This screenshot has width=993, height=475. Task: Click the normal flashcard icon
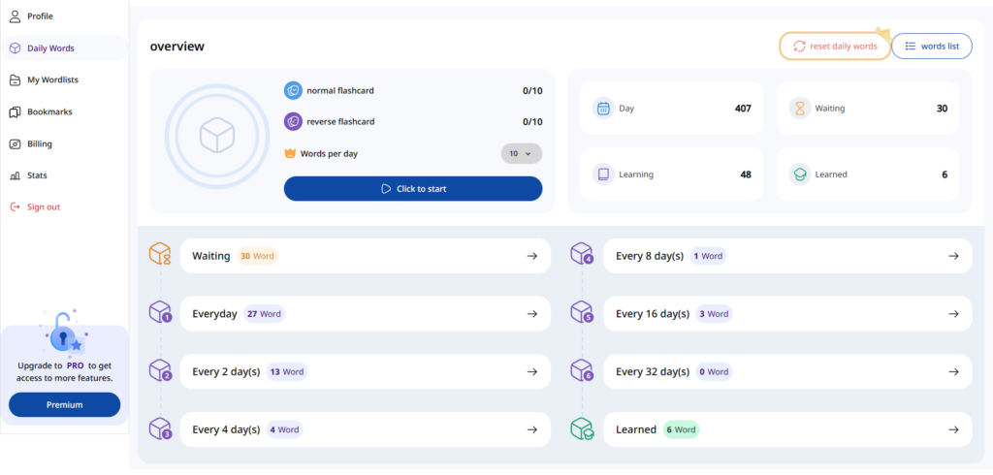tap(293, 90)
